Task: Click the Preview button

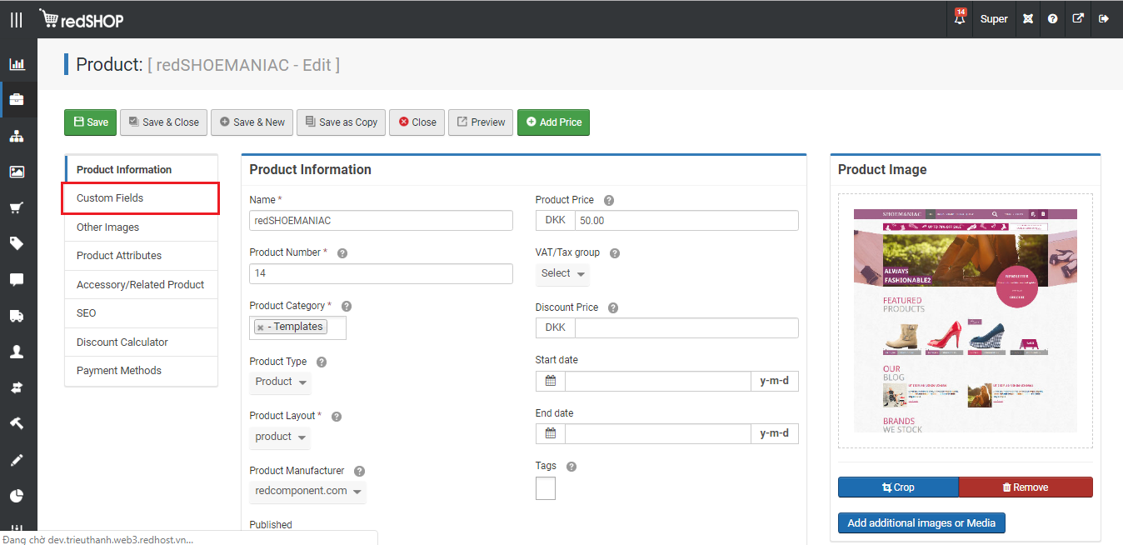Action: [x=481, y=122]
